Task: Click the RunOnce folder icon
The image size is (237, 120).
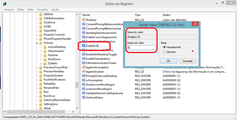Action: (40, 96)
